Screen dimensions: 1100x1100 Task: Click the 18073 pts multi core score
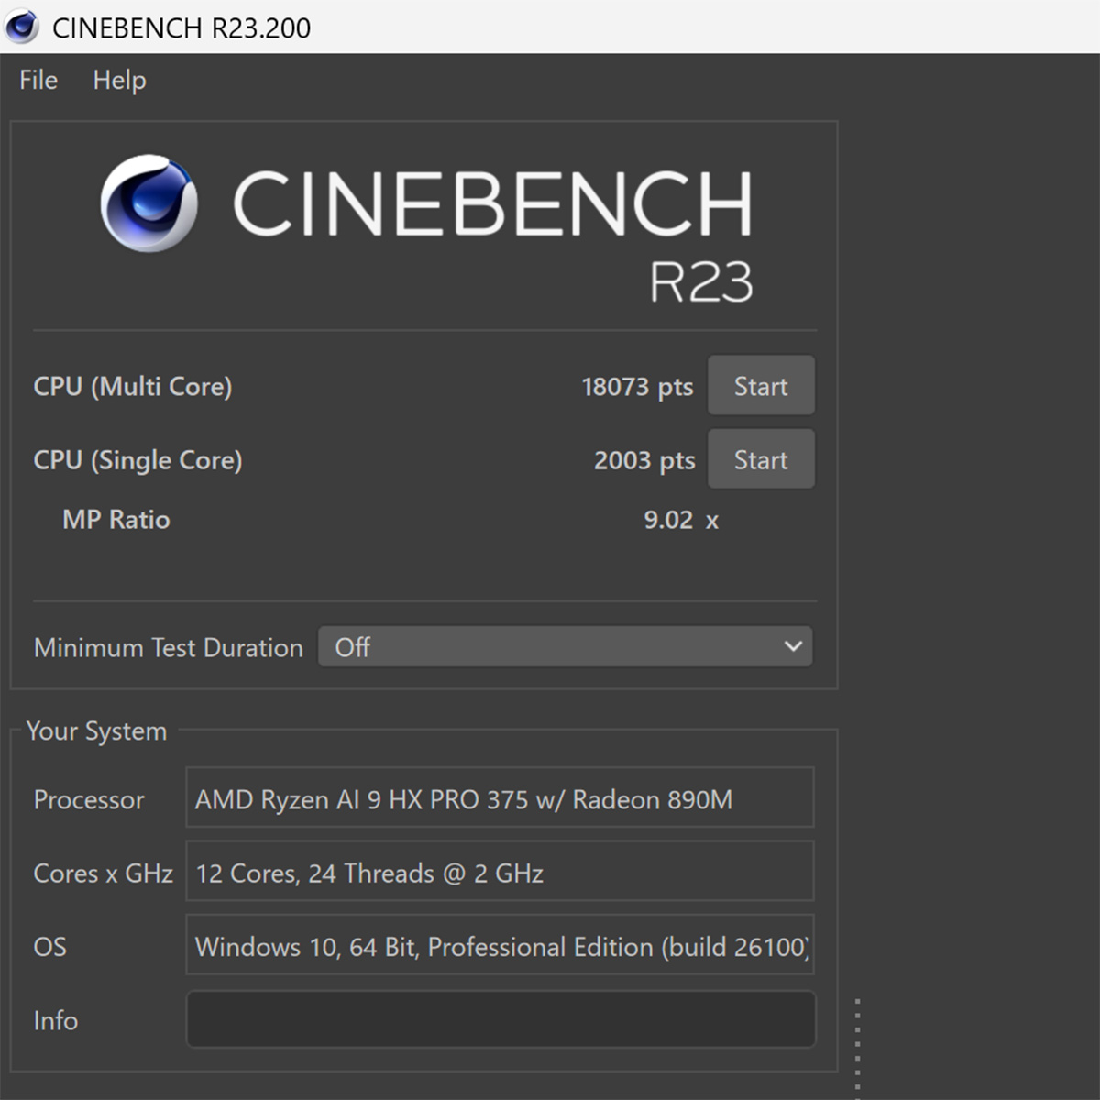(x=638, y=387)
